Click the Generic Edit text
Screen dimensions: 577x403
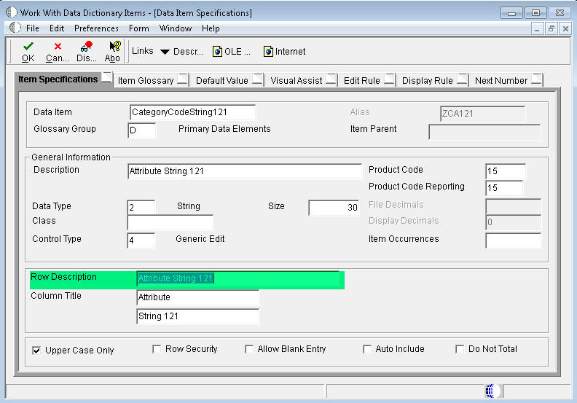point(200,239)
